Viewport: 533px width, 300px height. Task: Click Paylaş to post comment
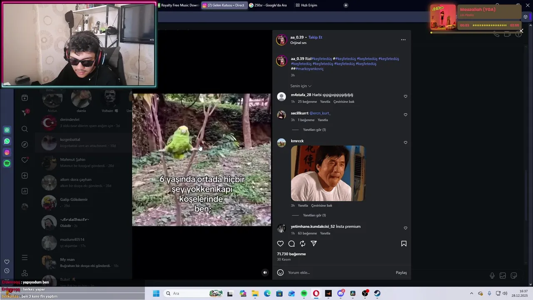tap(401, 272)
